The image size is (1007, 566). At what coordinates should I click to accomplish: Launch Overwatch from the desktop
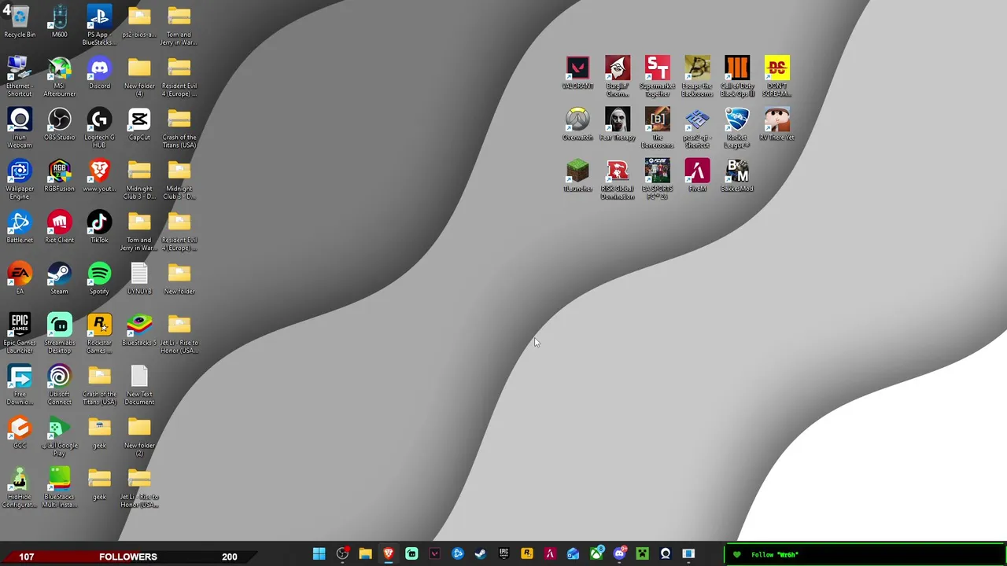[x=577, y=124]
